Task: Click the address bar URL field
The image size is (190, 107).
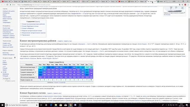Action: tap(94, 5)
